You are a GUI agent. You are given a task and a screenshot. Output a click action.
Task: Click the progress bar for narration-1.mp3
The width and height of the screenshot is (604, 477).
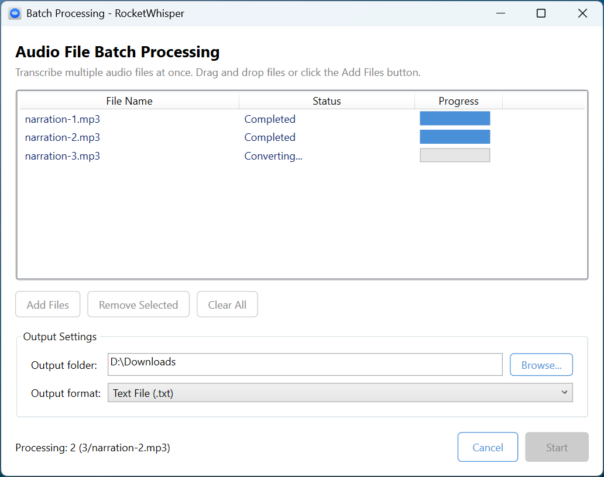click(455, 119)
